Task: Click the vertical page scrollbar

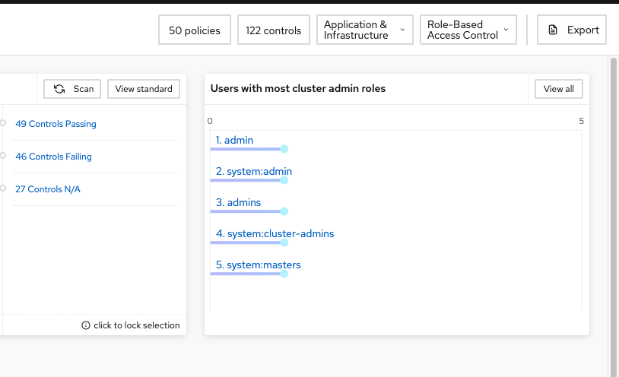Action: (613, 217)
